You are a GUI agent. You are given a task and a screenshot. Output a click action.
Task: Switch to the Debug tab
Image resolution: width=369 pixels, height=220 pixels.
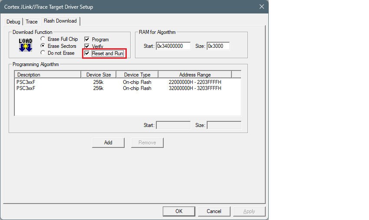pyautogui.click(x=13, y=22)
